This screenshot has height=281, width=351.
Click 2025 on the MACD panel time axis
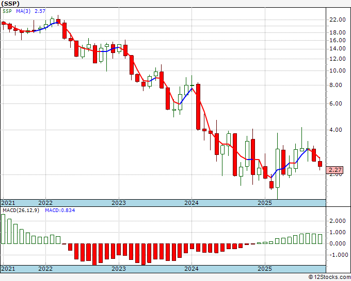(x=265, y=269)
